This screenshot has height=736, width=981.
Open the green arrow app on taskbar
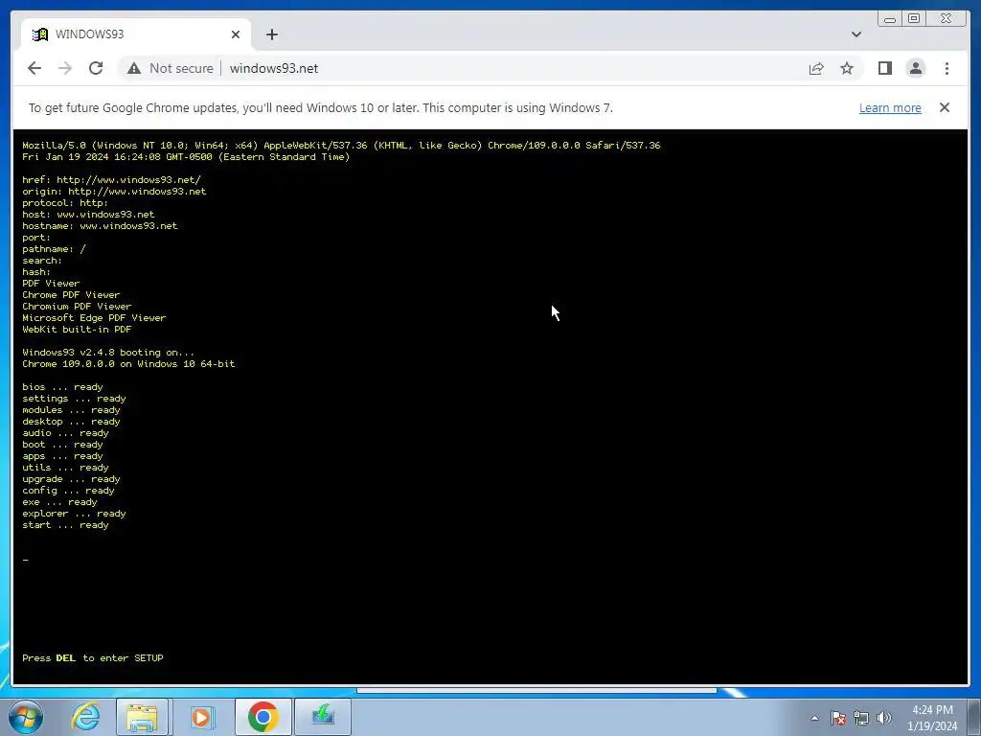323,717
